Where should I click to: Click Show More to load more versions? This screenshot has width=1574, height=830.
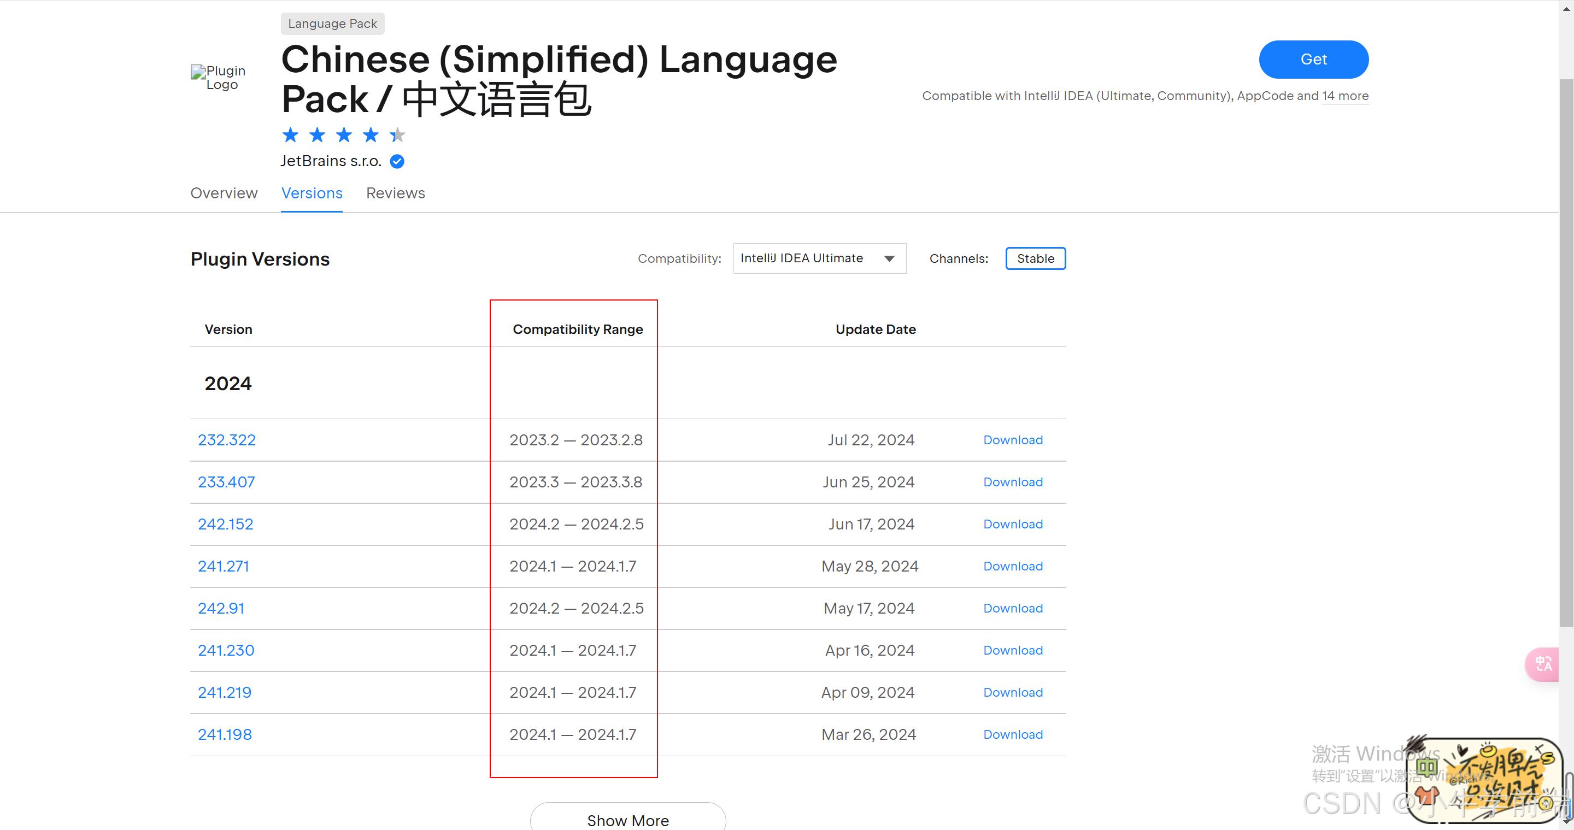[x=627, y=820]
